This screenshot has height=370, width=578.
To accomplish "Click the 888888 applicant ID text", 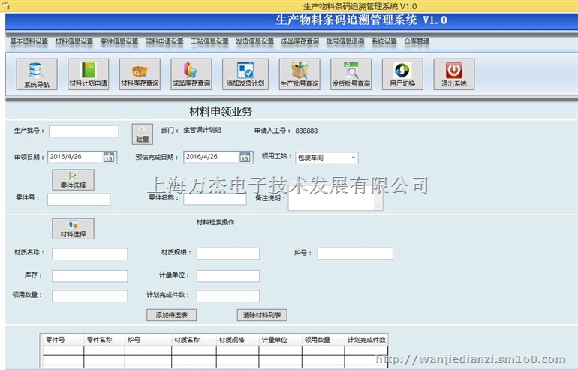I will (306, 131).
